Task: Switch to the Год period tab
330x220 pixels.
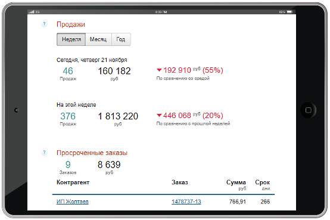Action: pos(121,39)
